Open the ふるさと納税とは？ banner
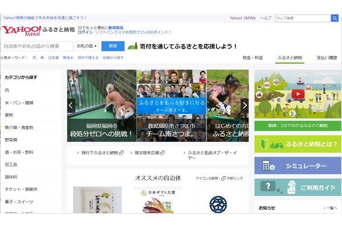 pos(298,144)
